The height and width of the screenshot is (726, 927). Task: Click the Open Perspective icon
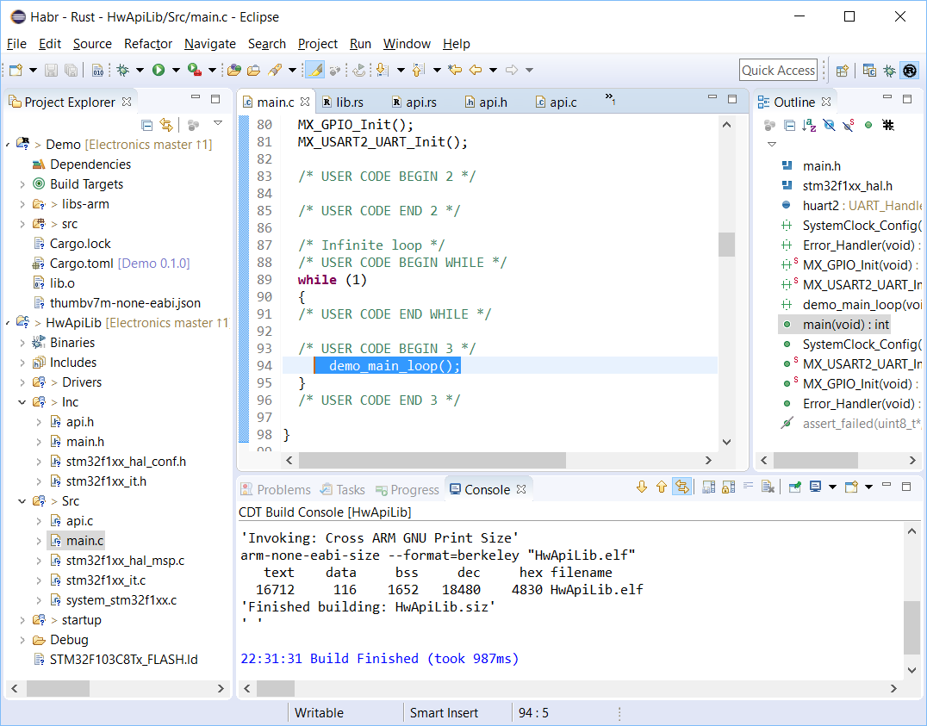point(843,71)
